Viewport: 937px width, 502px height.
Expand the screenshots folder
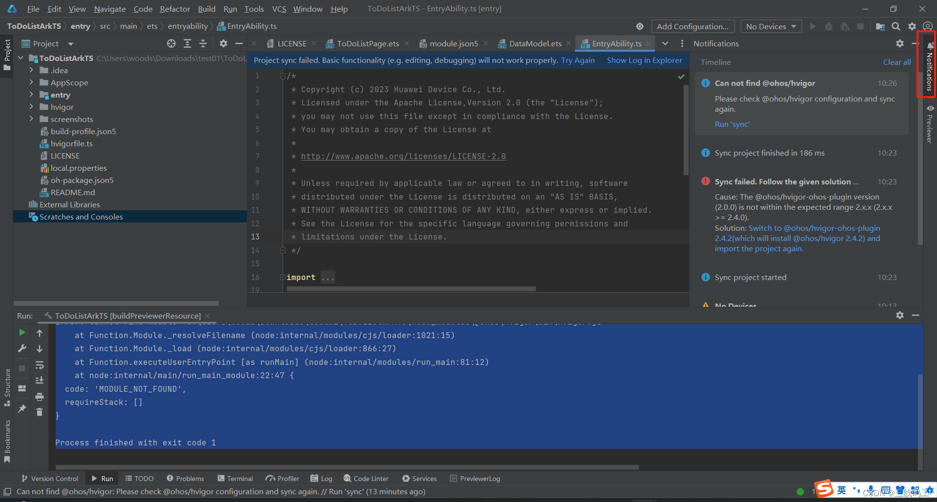point(31,119)
